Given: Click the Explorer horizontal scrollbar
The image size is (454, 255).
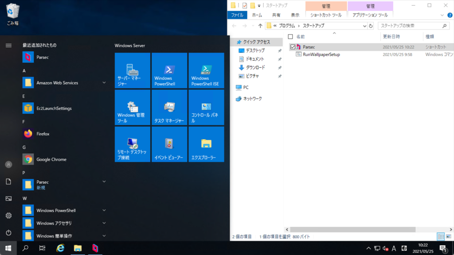Looking at the screenshot, I should tap(352, 230).
